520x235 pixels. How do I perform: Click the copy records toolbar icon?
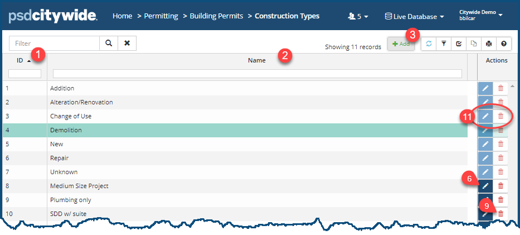[x=474, y=44]
